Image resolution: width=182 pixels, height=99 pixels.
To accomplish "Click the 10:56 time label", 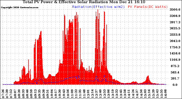I will [x=68, y=94].
